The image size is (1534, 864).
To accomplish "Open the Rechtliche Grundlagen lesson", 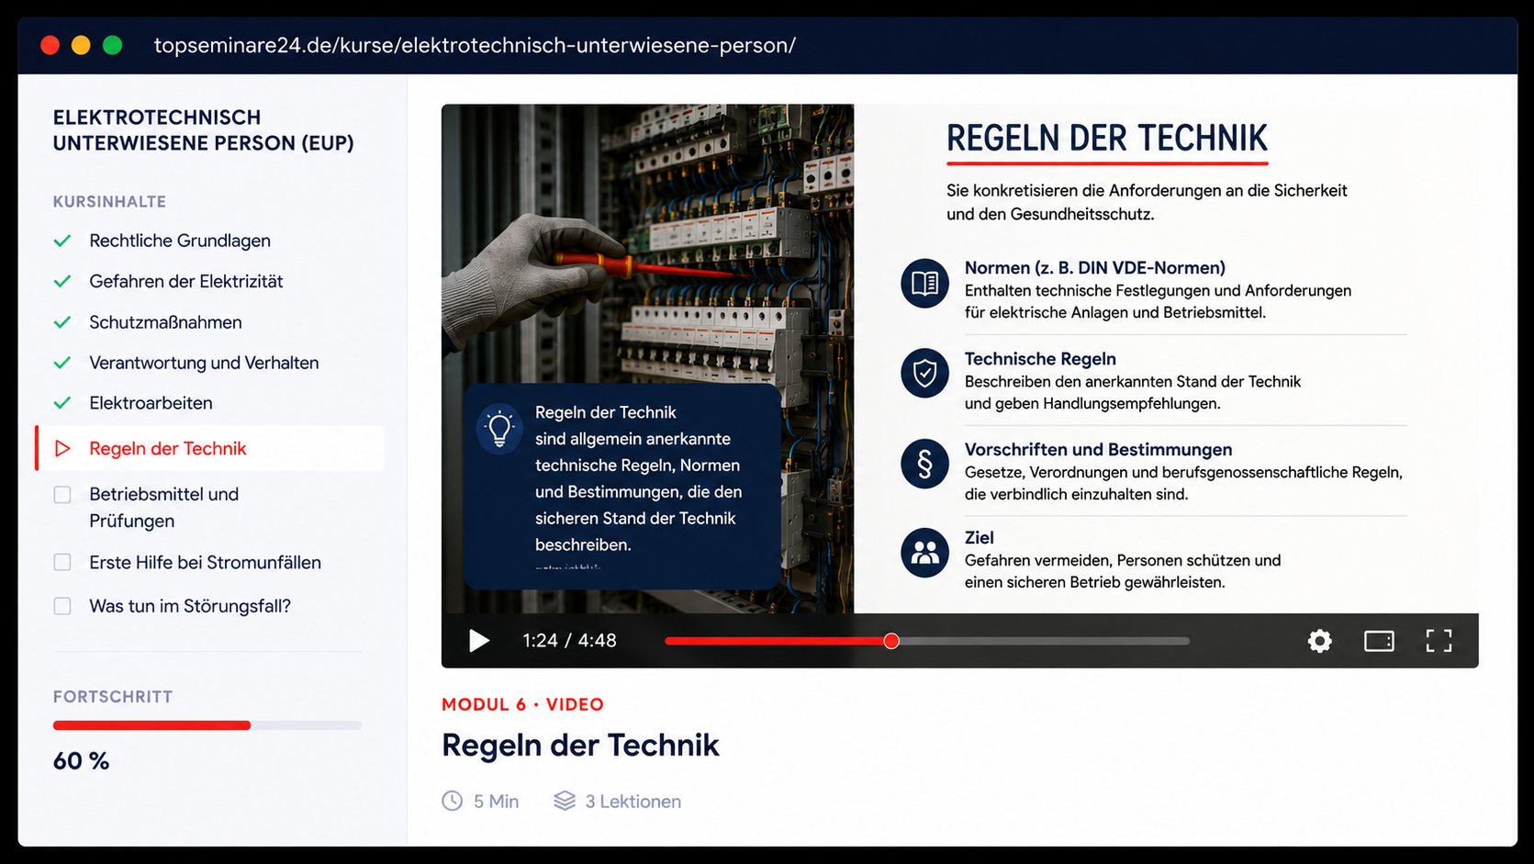I will (179, 241).
